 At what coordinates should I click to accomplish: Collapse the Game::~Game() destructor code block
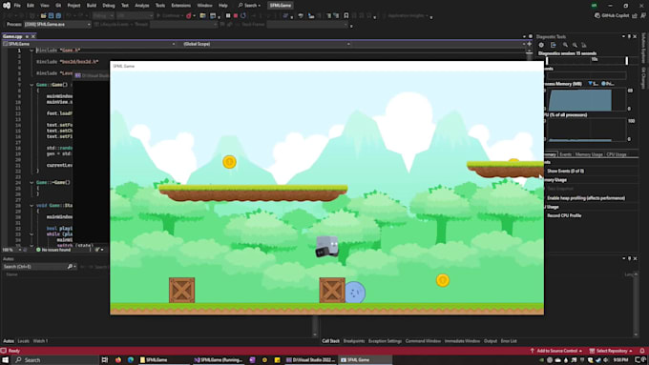tap(31, 182)
